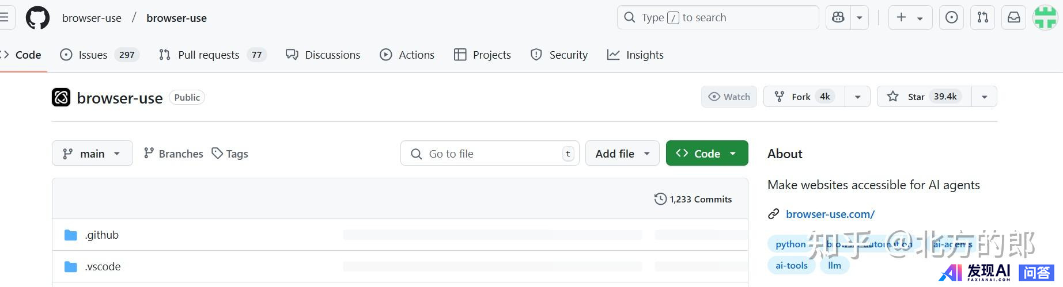Open the Copilot chat icon
This screenshot has width=1063, height=287.
coord(838,18)
